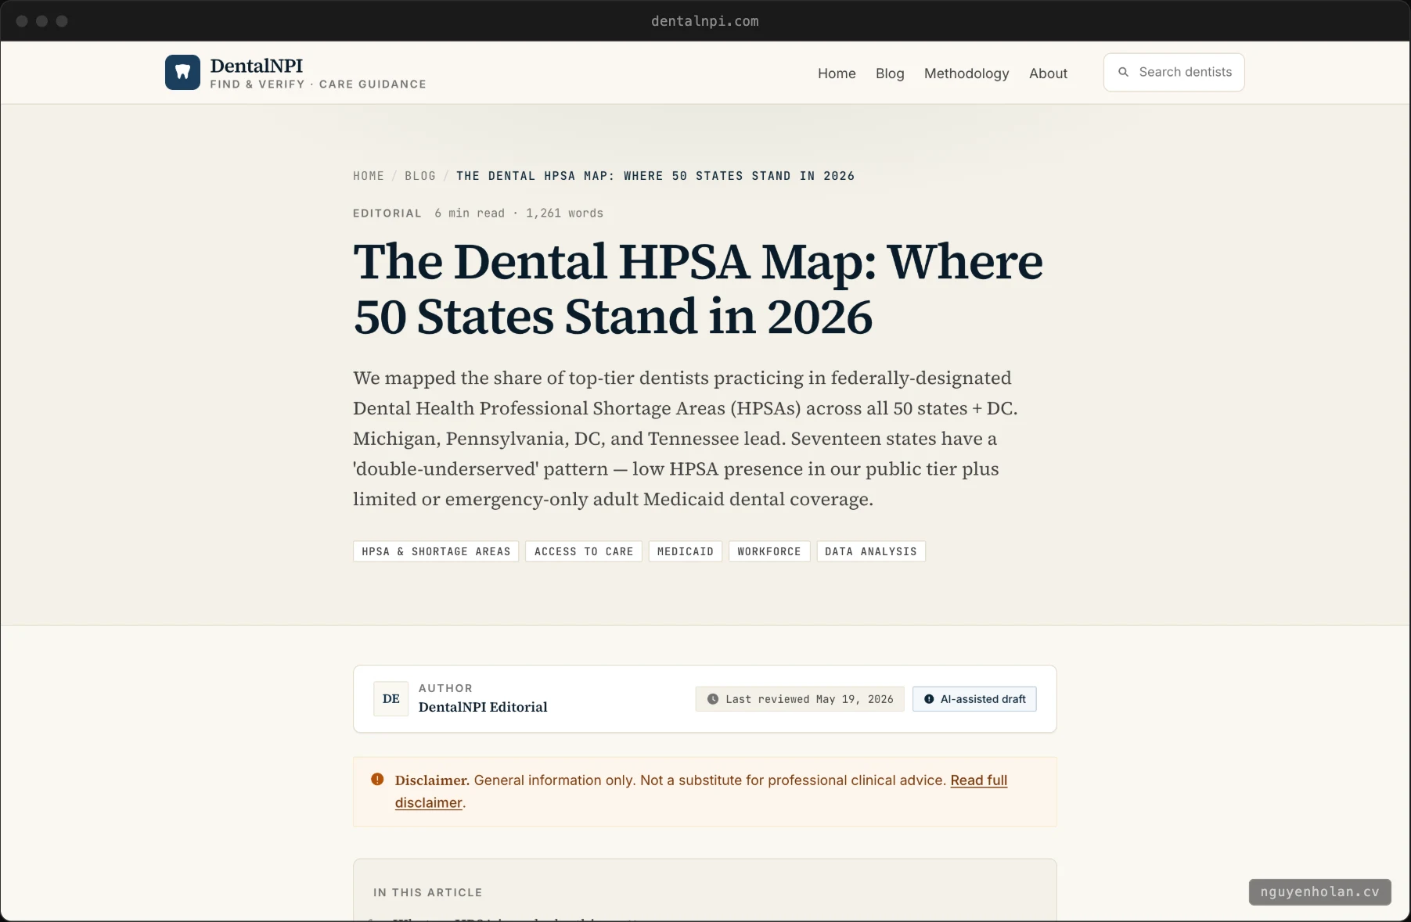Click the HOME breadcrumb link

(369, 176)
